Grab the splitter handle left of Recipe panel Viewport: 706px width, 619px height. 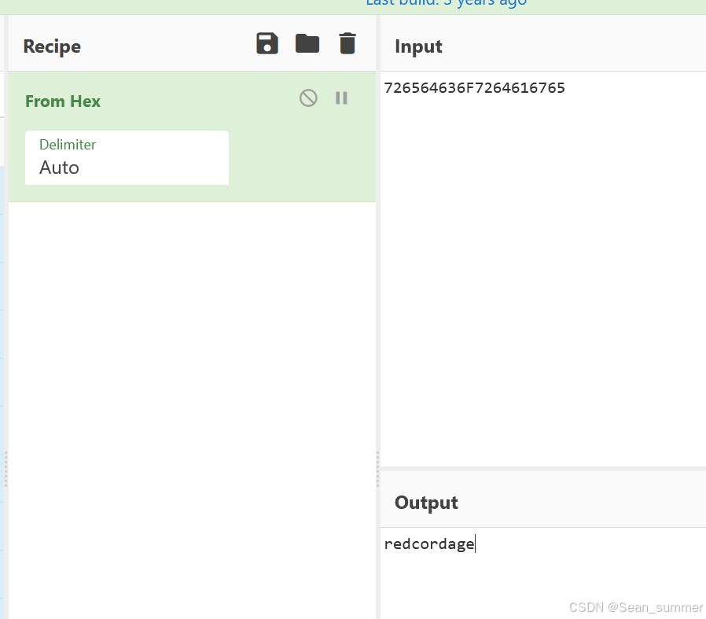click(6, 470)
